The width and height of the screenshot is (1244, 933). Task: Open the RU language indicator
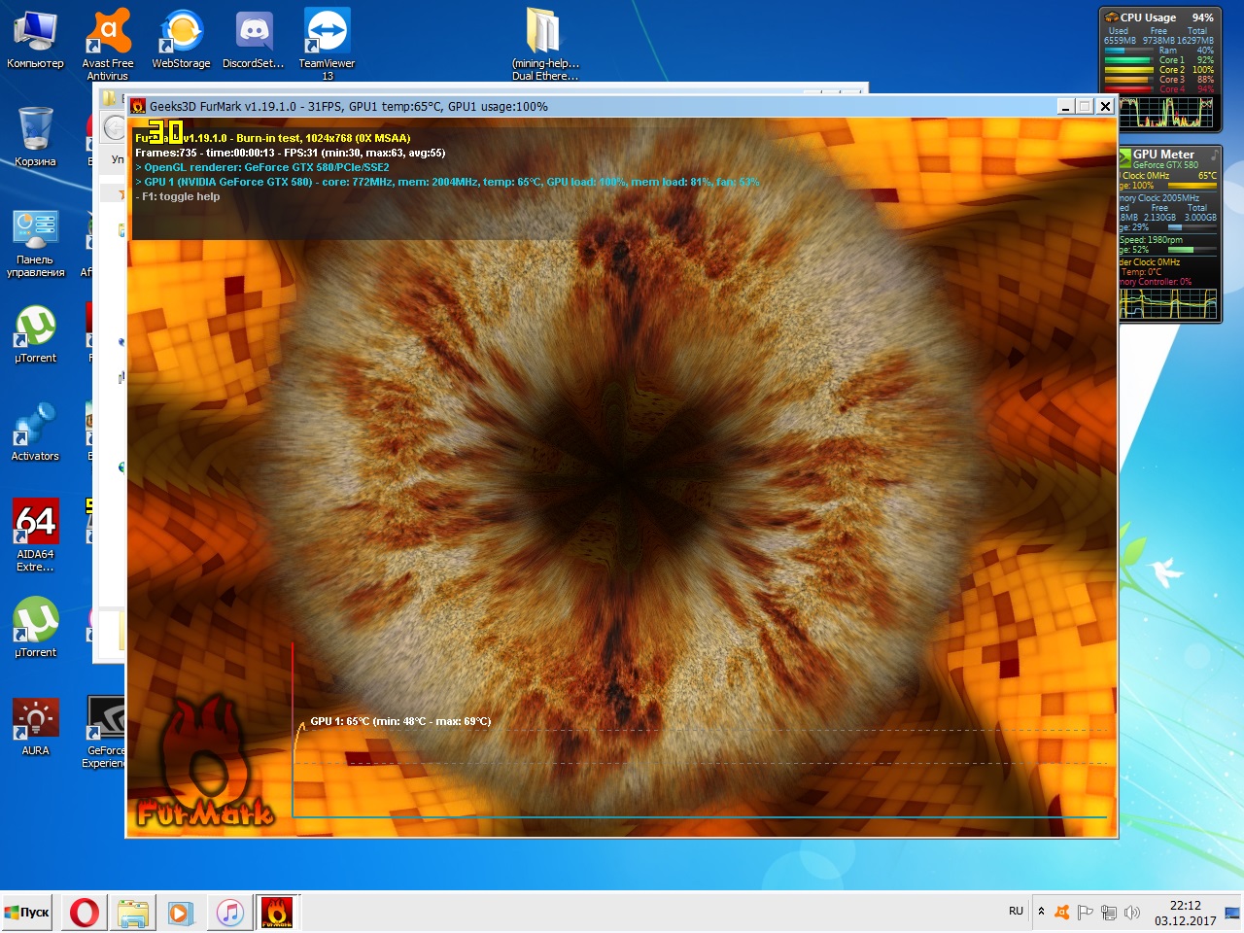click(1016, 912)
